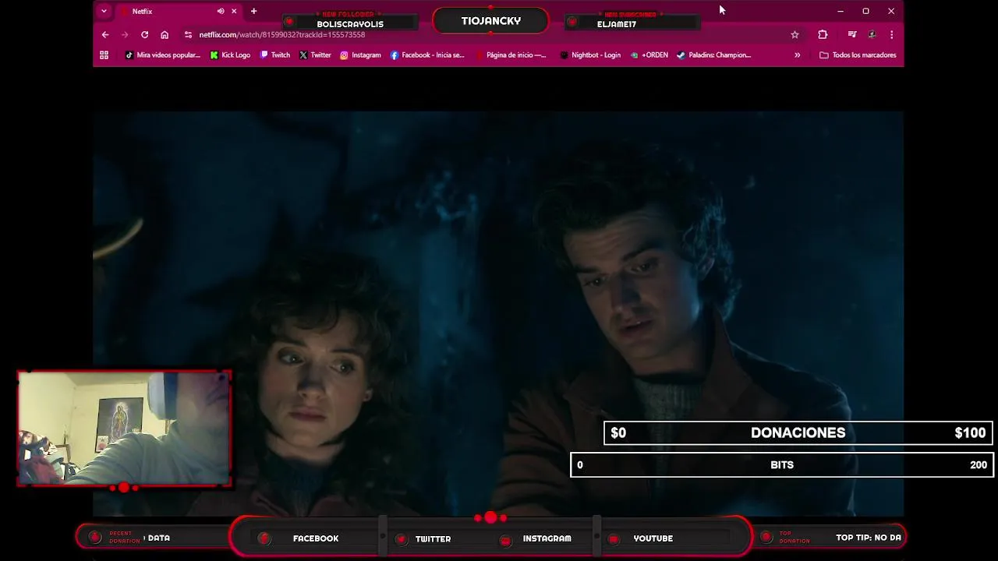
Task: Click the 'TOP TIP: NO DA' text
Action: tap(869, 538)
